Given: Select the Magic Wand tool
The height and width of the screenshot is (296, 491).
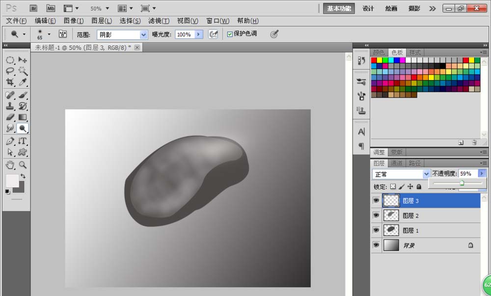Looking at the screenshot, I should tap(23, 71).
